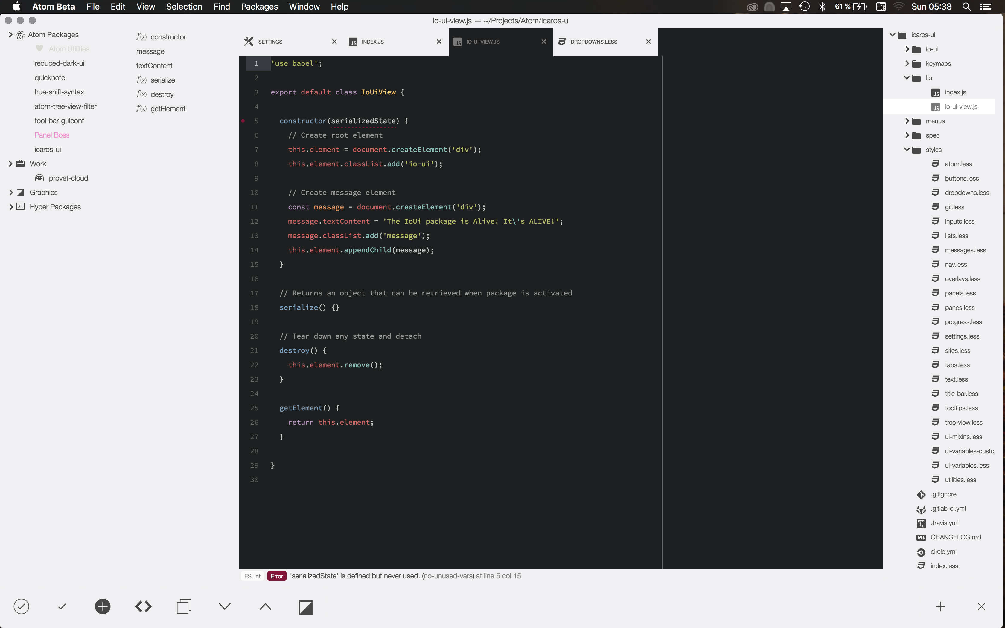Click the breakpoint dot on line 5 gutter
The height and width of the screenshot is (628, 1005).
click(243, 121)
